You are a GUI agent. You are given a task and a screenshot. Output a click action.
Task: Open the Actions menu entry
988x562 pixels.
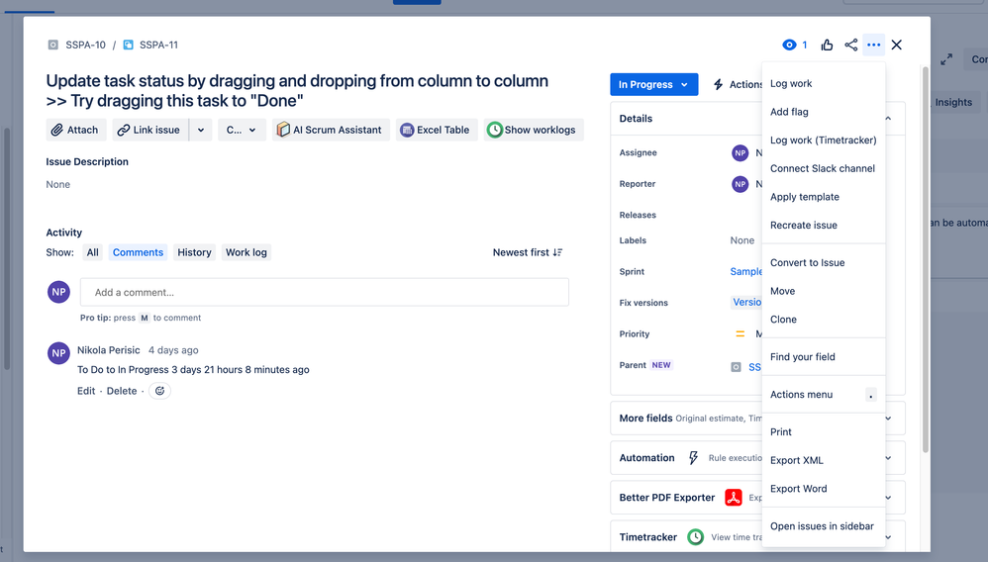pos(824,395)
